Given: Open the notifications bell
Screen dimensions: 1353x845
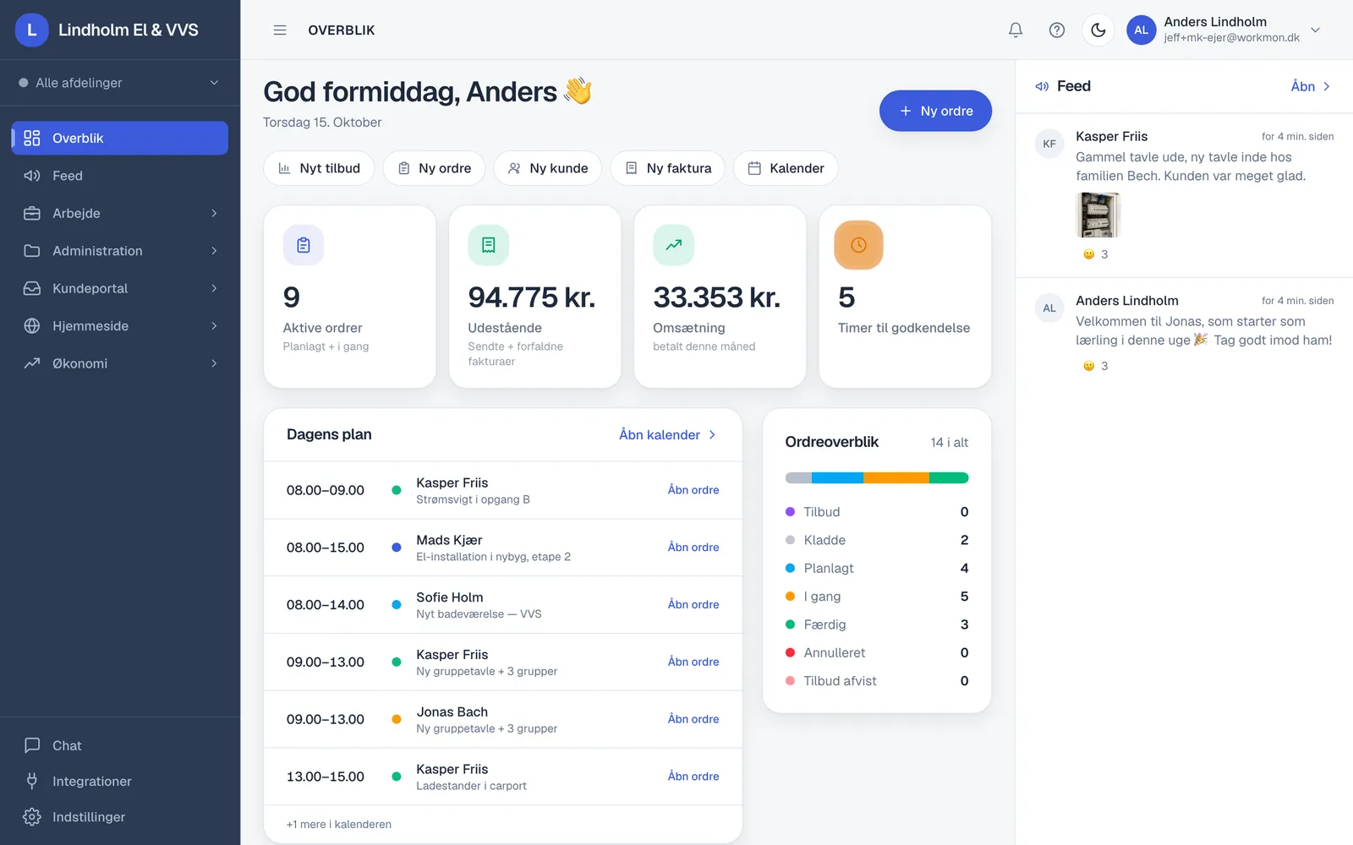Looking at the screenshot, I should (1016, 30).
